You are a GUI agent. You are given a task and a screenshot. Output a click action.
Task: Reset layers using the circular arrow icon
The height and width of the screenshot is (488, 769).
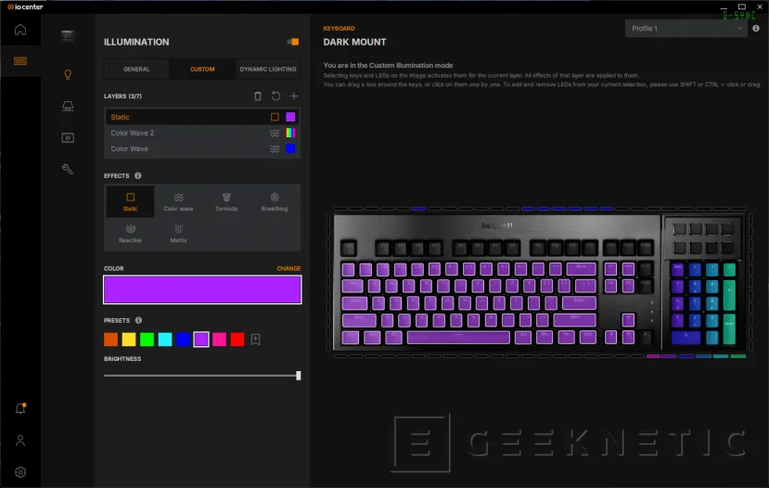click(x=276, y=96)
